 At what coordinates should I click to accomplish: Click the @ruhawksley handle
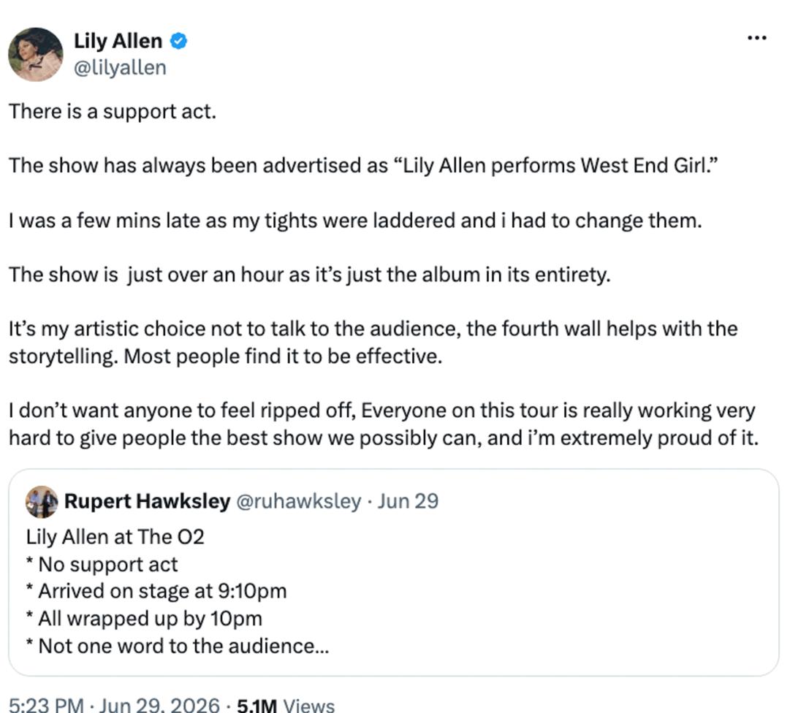(299, 501)
